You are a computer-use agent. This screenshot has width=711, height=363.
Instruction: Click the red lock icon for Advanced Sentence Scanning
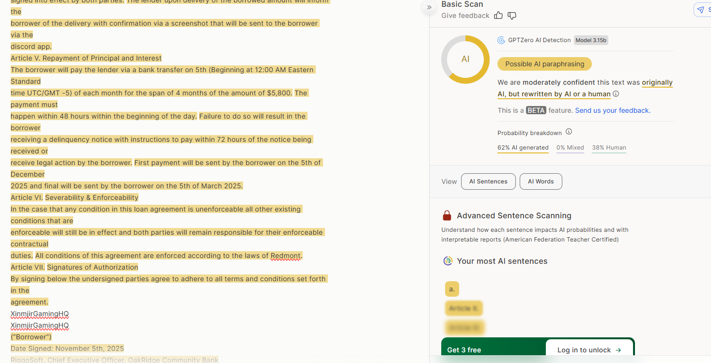[447, 215]
